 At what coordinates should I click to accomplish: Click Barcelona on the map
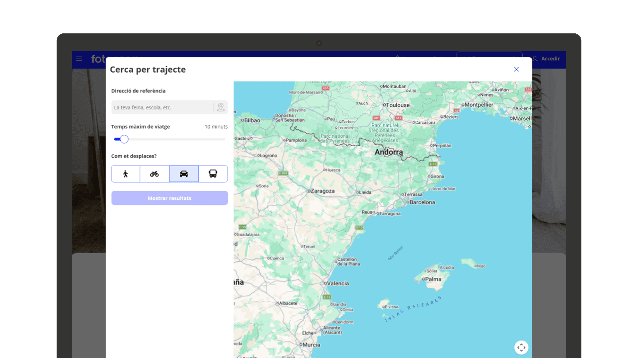pyautogui.click(x=421, y=202)
